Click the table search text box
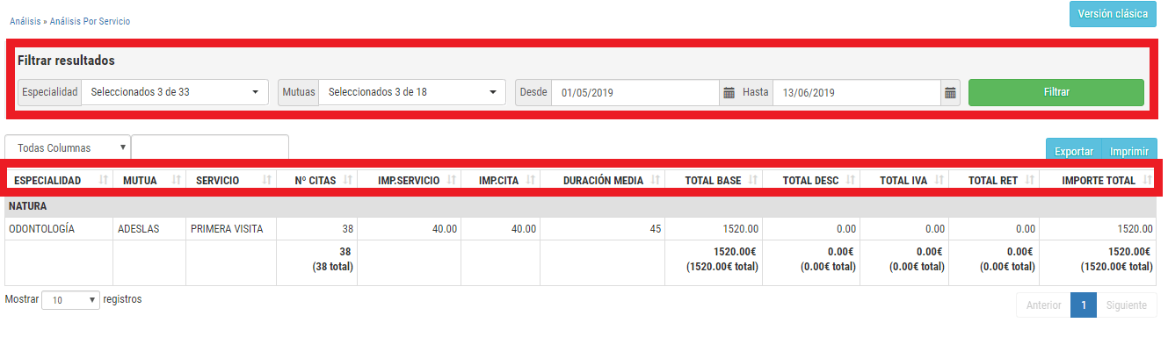This screenshot has height=337, width=1168. click(x=210, y=148)
